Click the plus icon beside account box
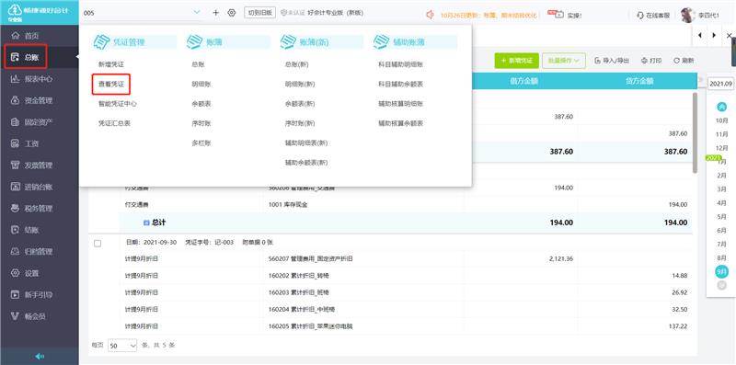The image size is (736, 365). click(216, 13)
